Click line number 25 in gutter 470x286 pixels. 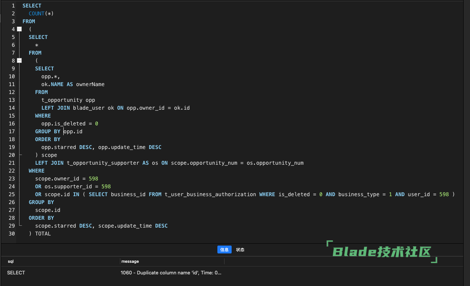pyautogui.click(x=12, y=194)
